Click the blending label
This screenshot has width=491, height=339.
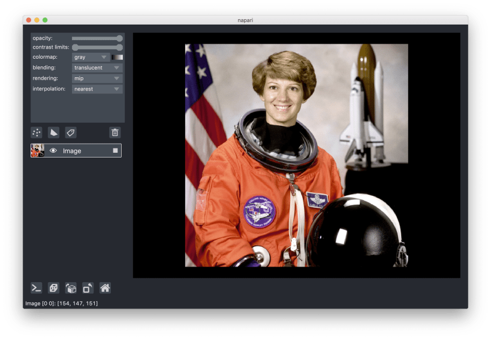click(44, 68)
